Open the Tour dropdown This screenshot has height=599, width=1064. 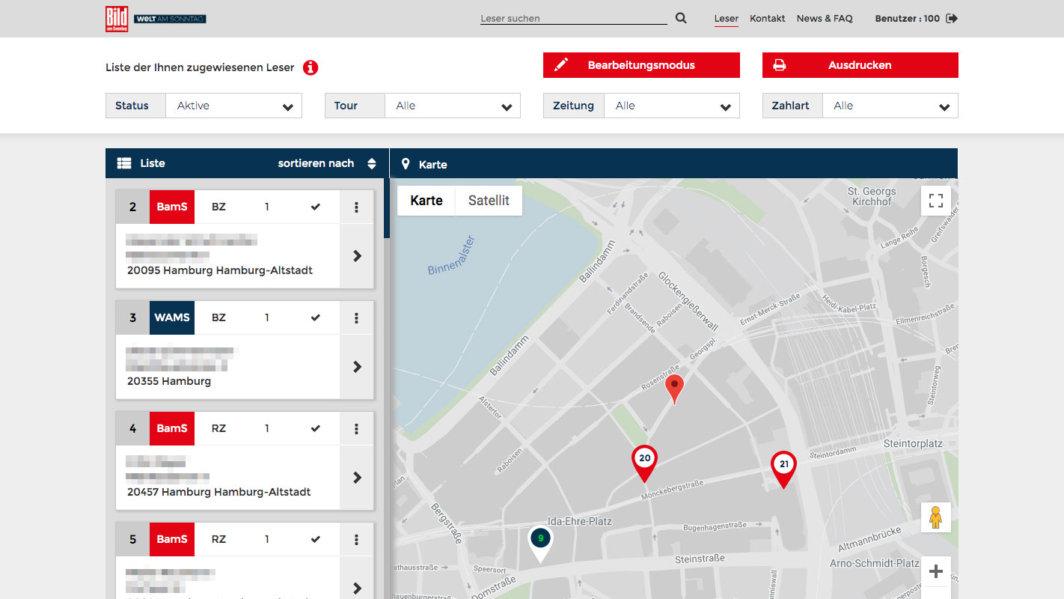(x=452, y=106)
